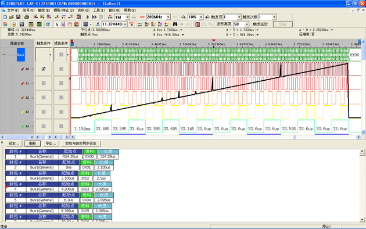The height and width of the screenshot is (229, 366).
Task: Click the A0 channel red probe icon
Action: [23, 69]
